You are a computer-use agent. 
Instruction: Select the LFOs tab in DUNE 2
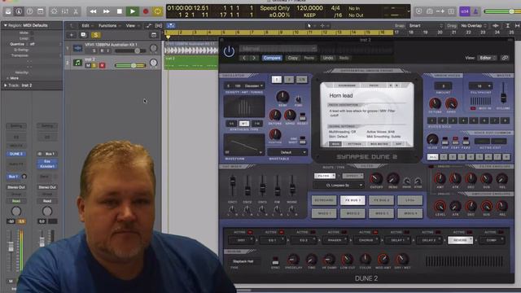point(410,200)
